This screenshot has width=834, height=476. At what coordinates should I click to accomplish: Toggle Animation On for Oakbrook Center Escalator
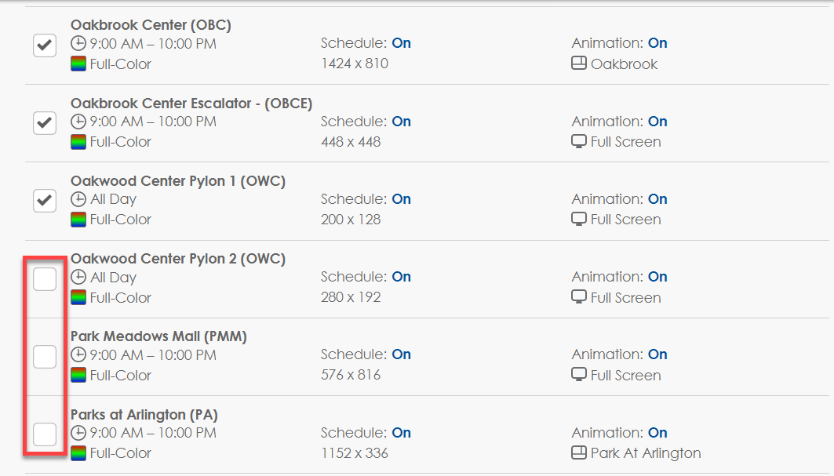coord(657,122)
